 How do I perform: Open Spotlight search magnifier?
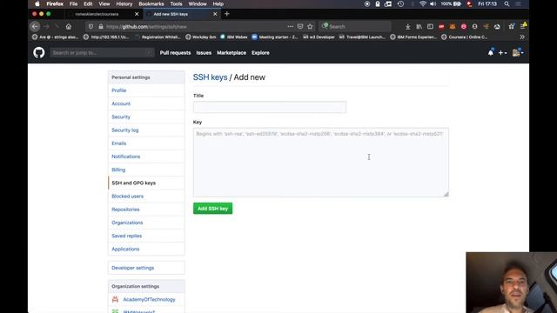point(507,3)
